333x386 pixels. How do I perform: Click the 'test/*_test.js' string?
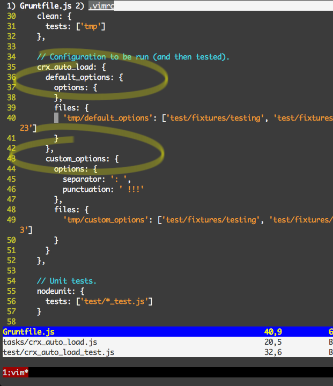[114, 301]
